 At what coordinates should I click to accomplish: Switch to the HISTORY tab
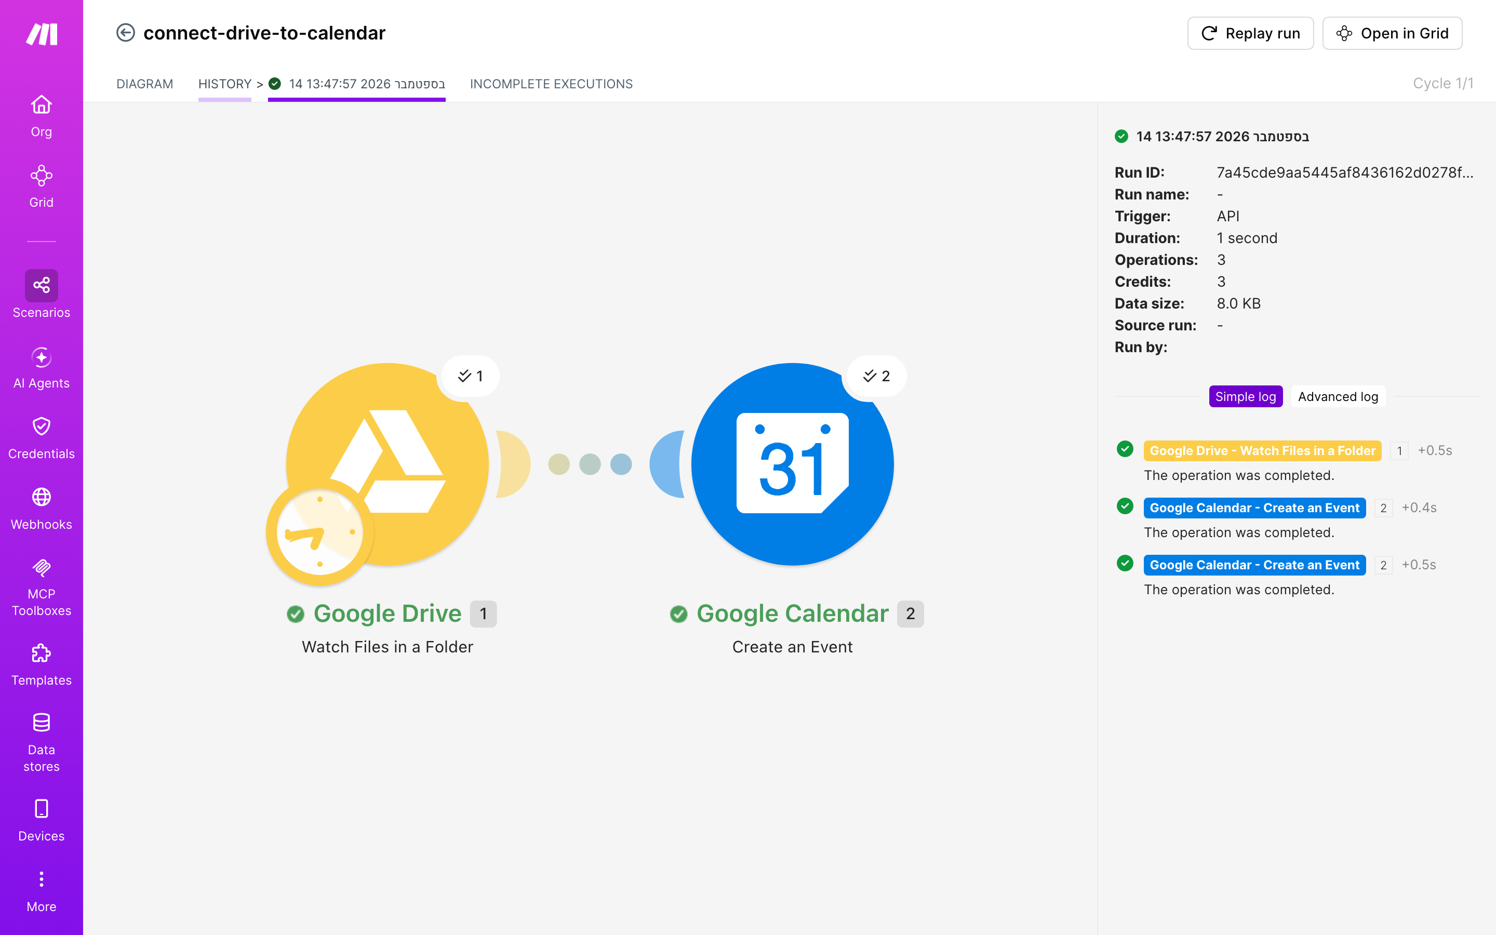pyautogui.click(x=225, y=84)
